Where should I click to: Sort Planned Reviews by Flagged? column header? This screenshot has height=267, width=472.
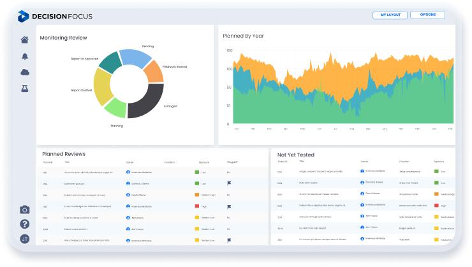tap(232, 162)
